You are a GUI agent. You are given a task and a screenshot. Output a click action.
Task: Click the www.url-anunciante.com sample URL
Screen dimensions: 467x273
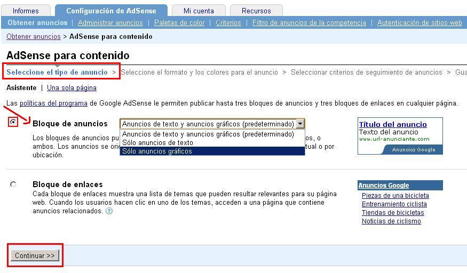pos(394,139)
